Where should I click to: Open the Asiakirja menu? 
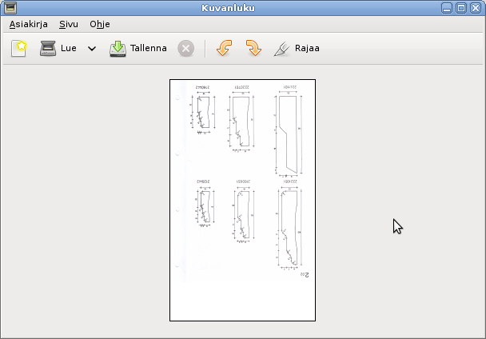click(28, 24)
